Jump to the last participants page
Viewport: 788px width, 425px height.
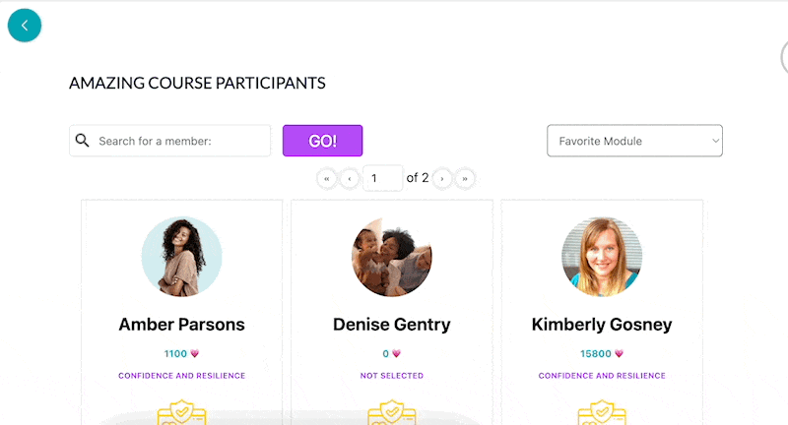point(465,178)
